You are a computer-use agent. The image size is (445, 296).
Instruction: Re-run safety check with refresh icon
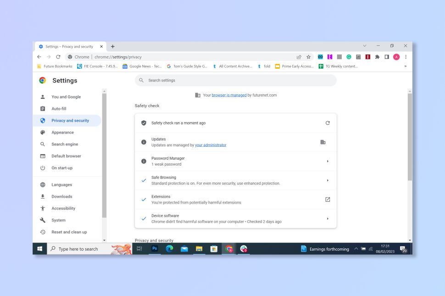(x=328, y=123)
